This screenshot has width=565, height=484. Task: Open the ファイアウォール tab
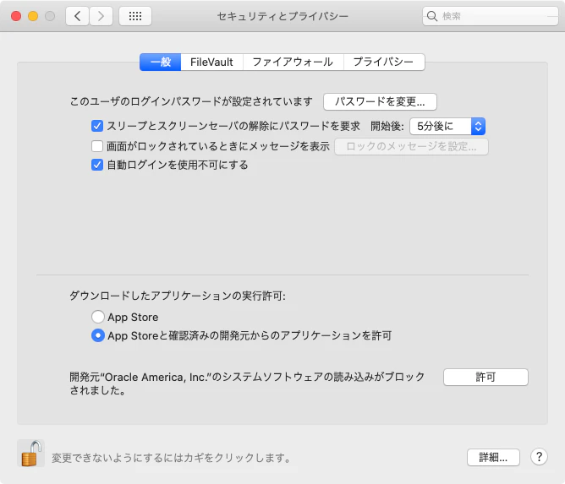click(x=293, y=63)
